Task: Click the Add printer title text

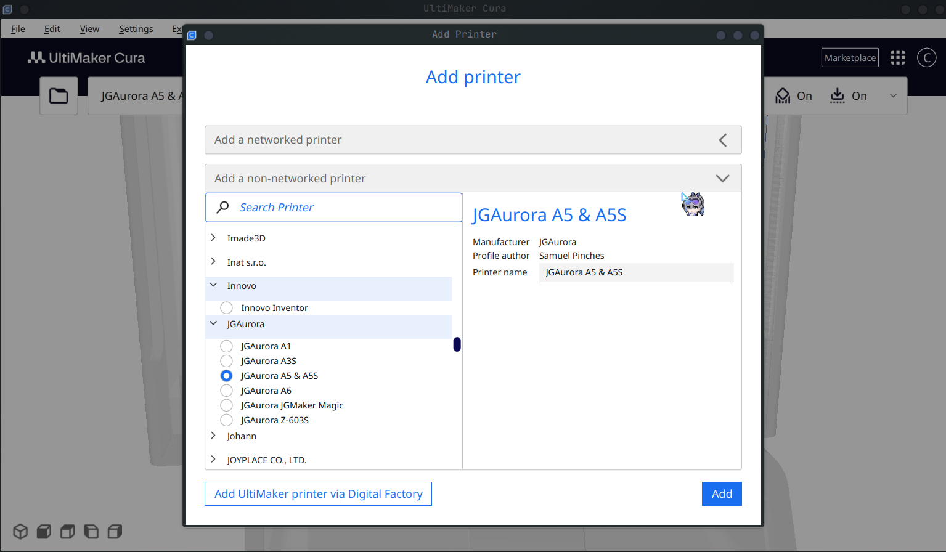Action: tap(473, 77)
